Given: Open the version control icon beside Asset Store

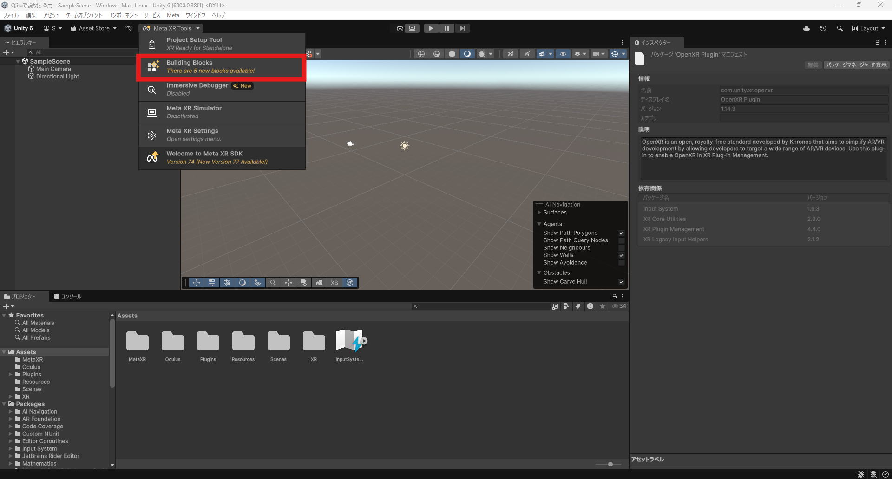Looking at the screenshot, I should 129,28.
